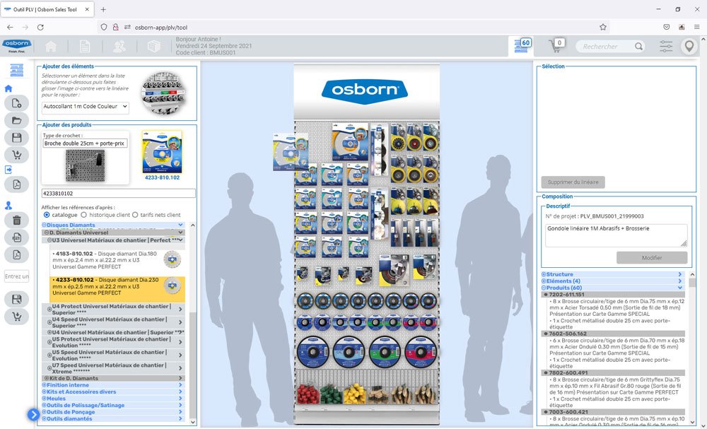Click the shelf layout icon atop sidebar
The height and width of the screenshot is (429, 707).
point(17,70)
